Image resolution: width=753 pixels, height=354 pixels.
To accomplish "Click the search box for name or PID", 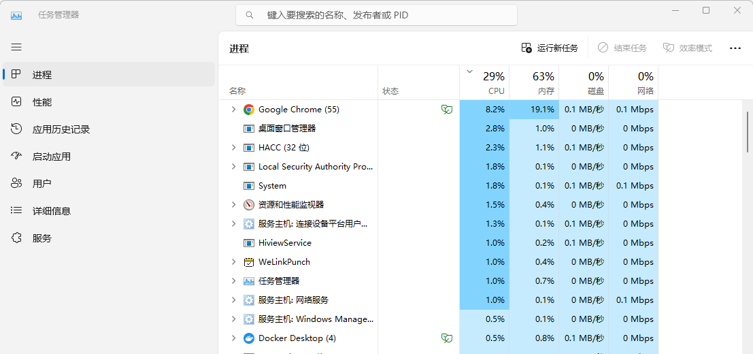I will [376, 15].
